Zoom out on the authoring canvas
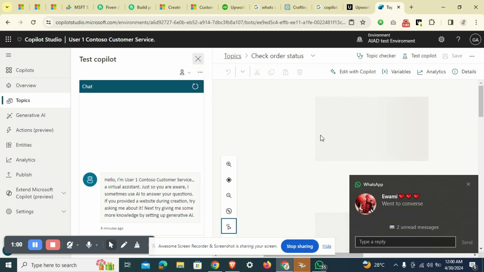Screen dimensions: 484x272 tap(229, 196)
